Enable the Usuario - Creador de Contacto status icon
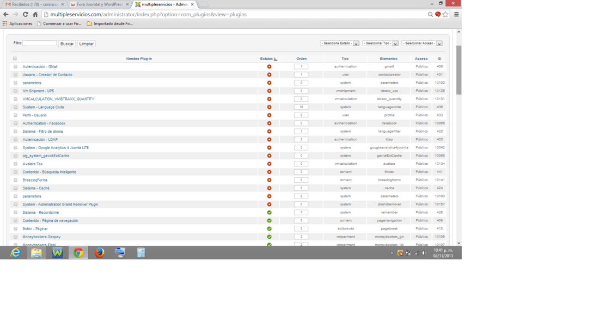 point(270,75)
